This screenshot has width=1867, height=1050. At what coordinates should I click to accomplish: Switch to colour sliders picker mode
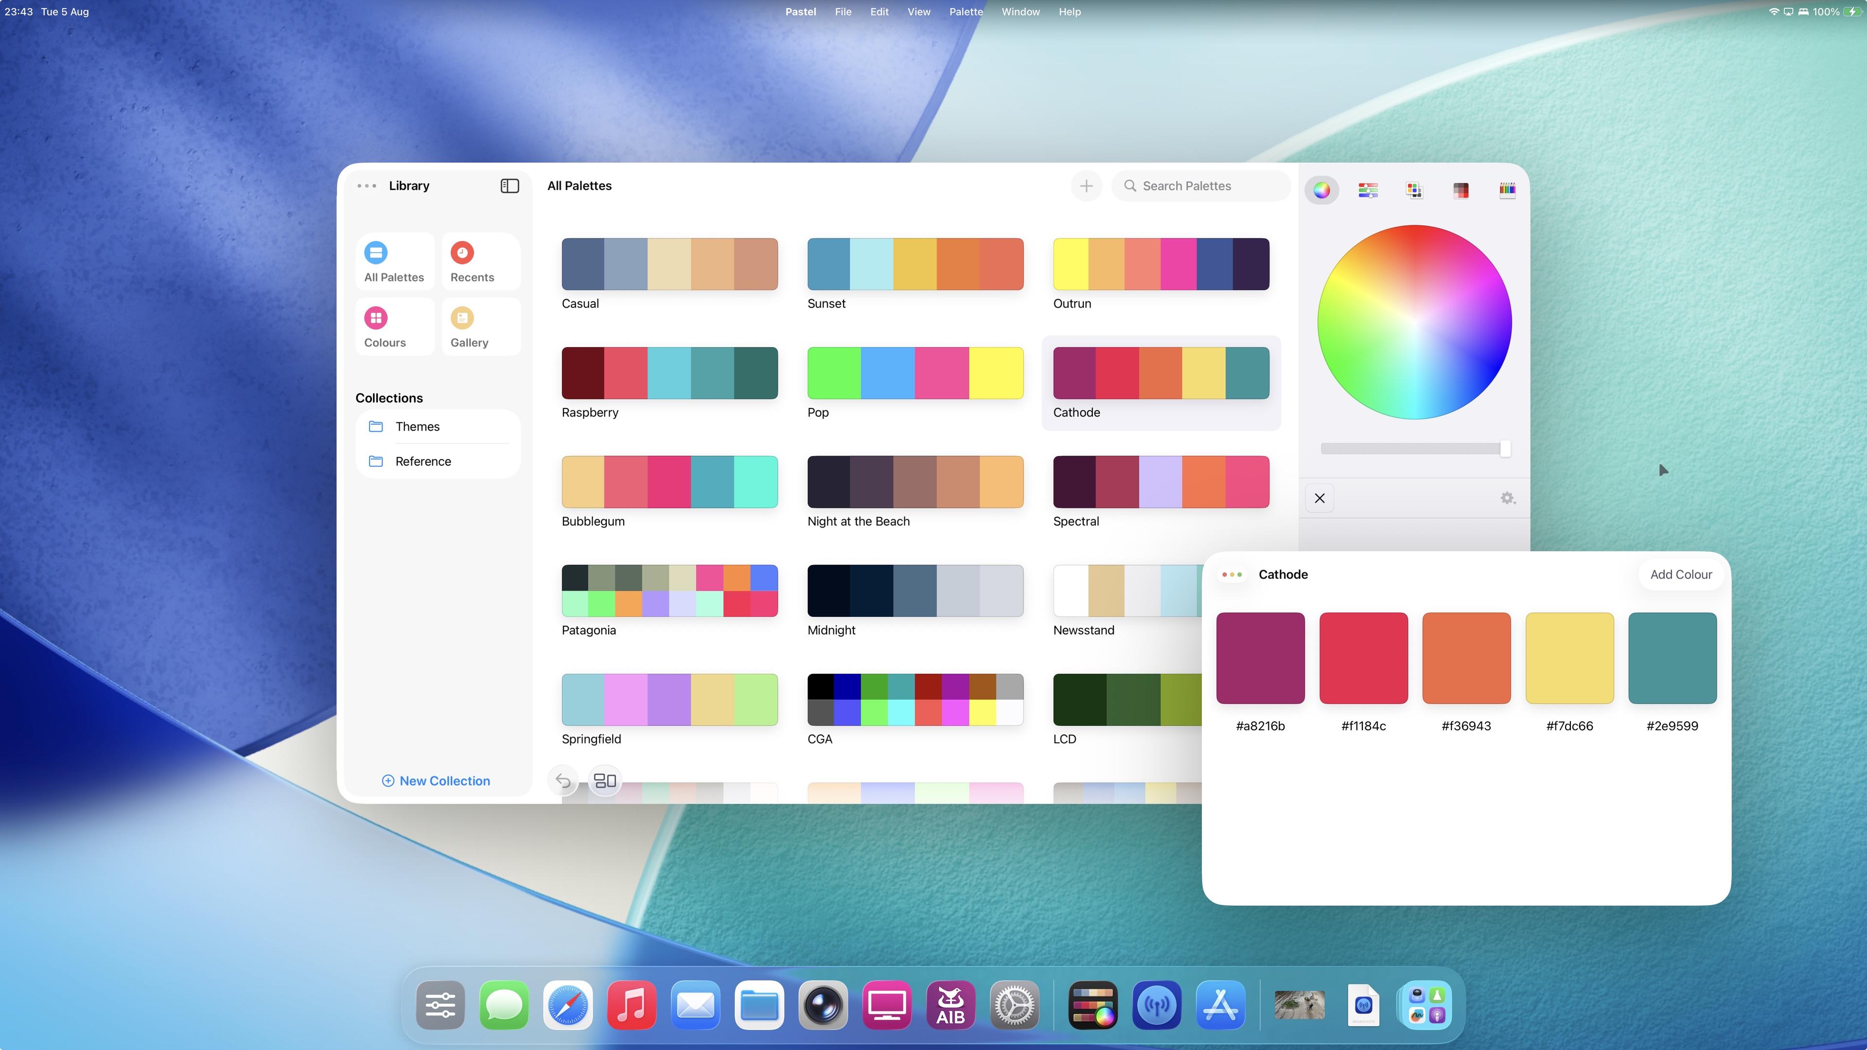point(1368,190)
